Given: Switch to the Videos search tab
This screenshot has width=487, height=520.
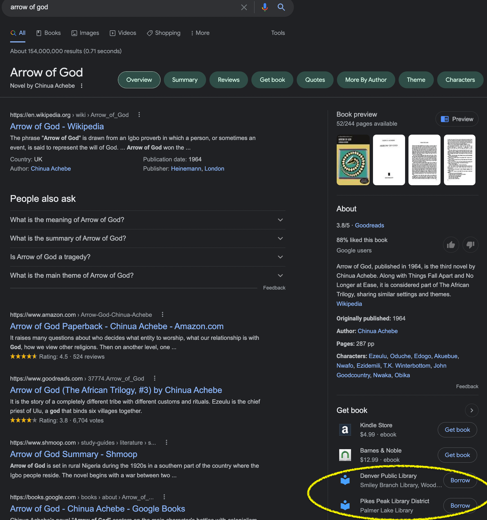Looking at the screenshot, I should coord(123,33).
